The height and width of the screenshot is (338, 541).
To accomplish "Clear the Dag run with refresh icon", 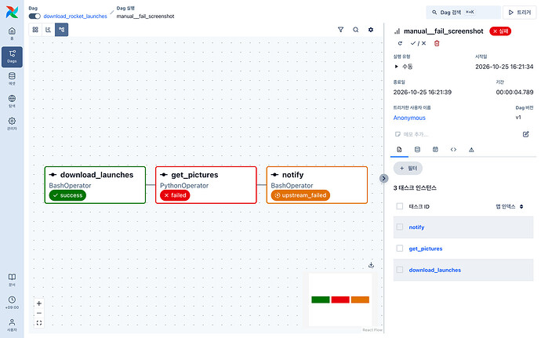I will pyautogui.click(x=400, y=43).
